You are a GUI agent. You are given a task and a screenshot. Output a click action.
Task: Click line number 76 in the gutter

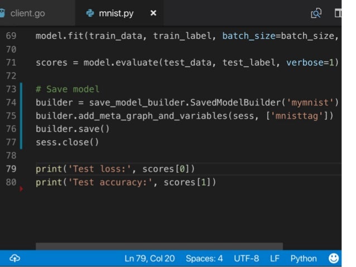click(11, 129)
